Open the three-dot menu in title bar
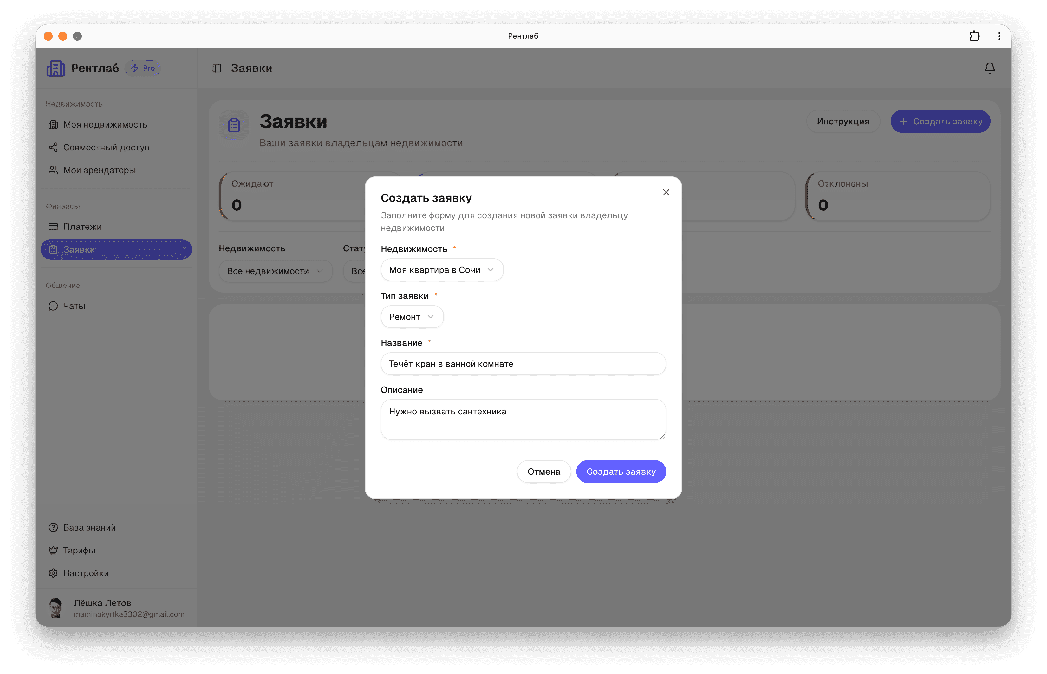Image resolution: width=1047 pixels, height=674 pixels. pyautogui.click(x=999, y=36)
